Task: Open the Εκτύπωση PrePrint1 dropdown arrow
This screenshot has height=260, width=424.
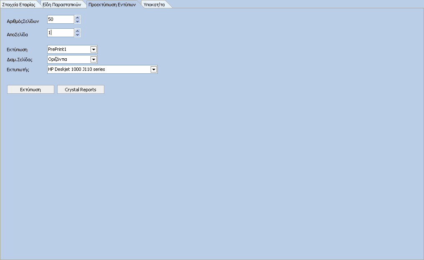Action: click(93, 50)
